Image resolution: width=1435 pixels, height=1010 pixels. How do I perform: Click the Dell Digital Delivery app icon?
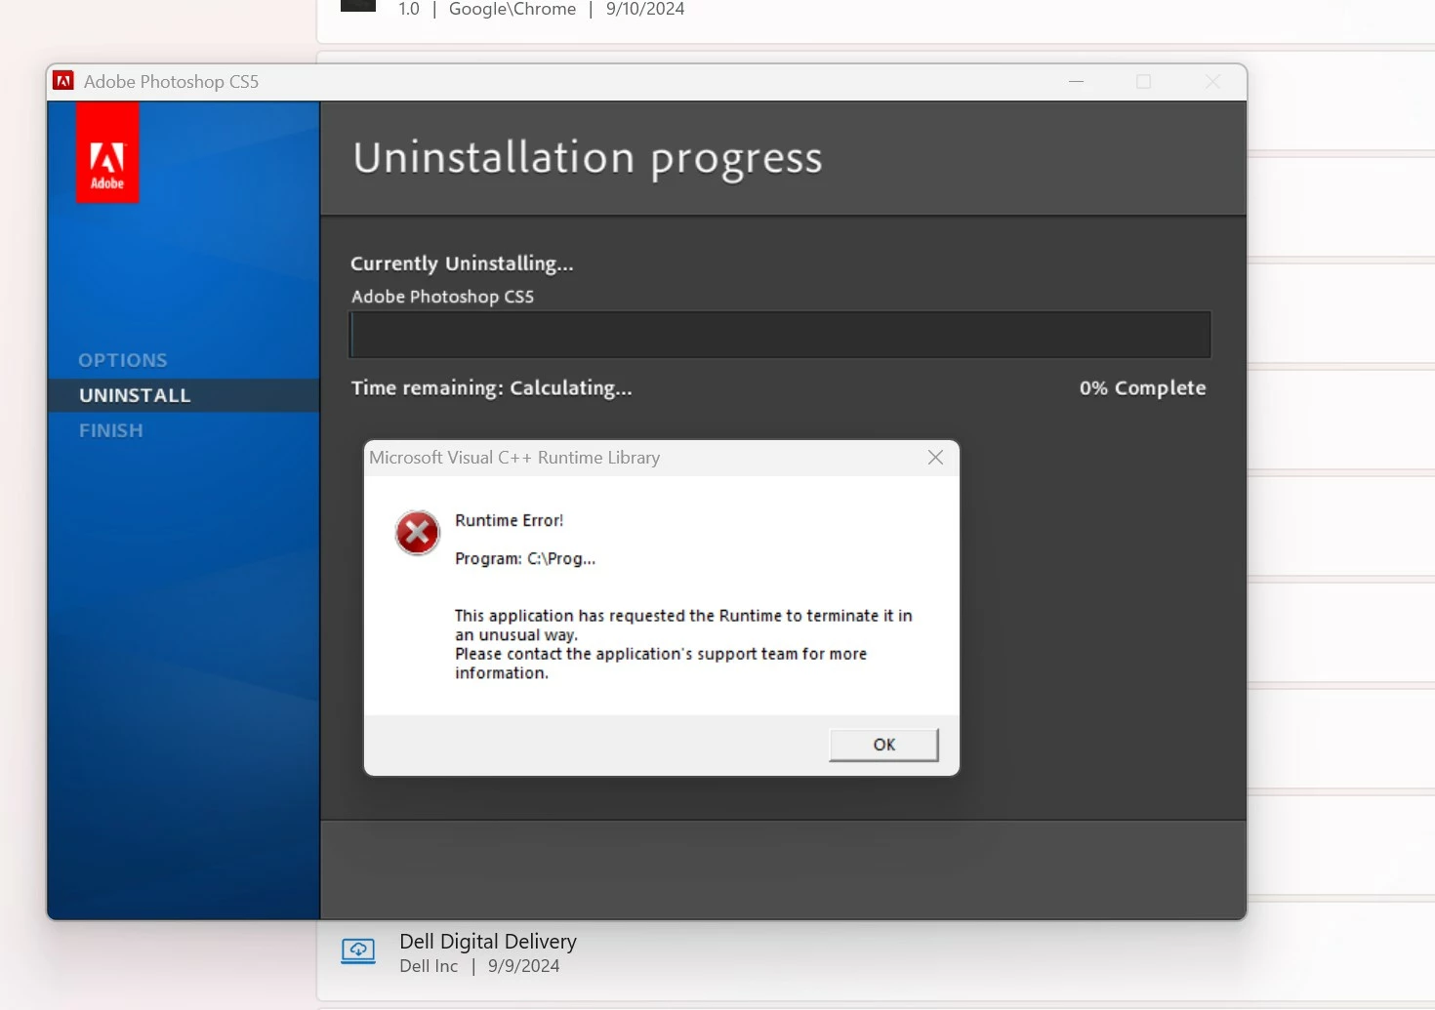[x=358, y=950]
